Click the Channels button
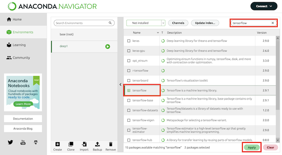282x155 pixels. click(178, 23)
